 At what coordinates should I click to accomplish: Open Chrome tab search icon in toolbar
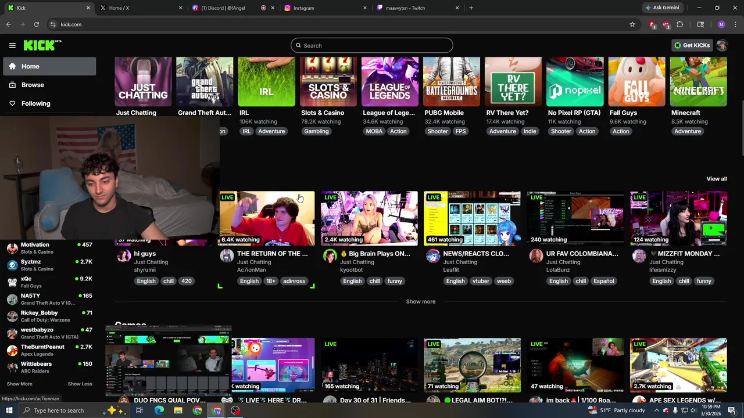point(700,24)
